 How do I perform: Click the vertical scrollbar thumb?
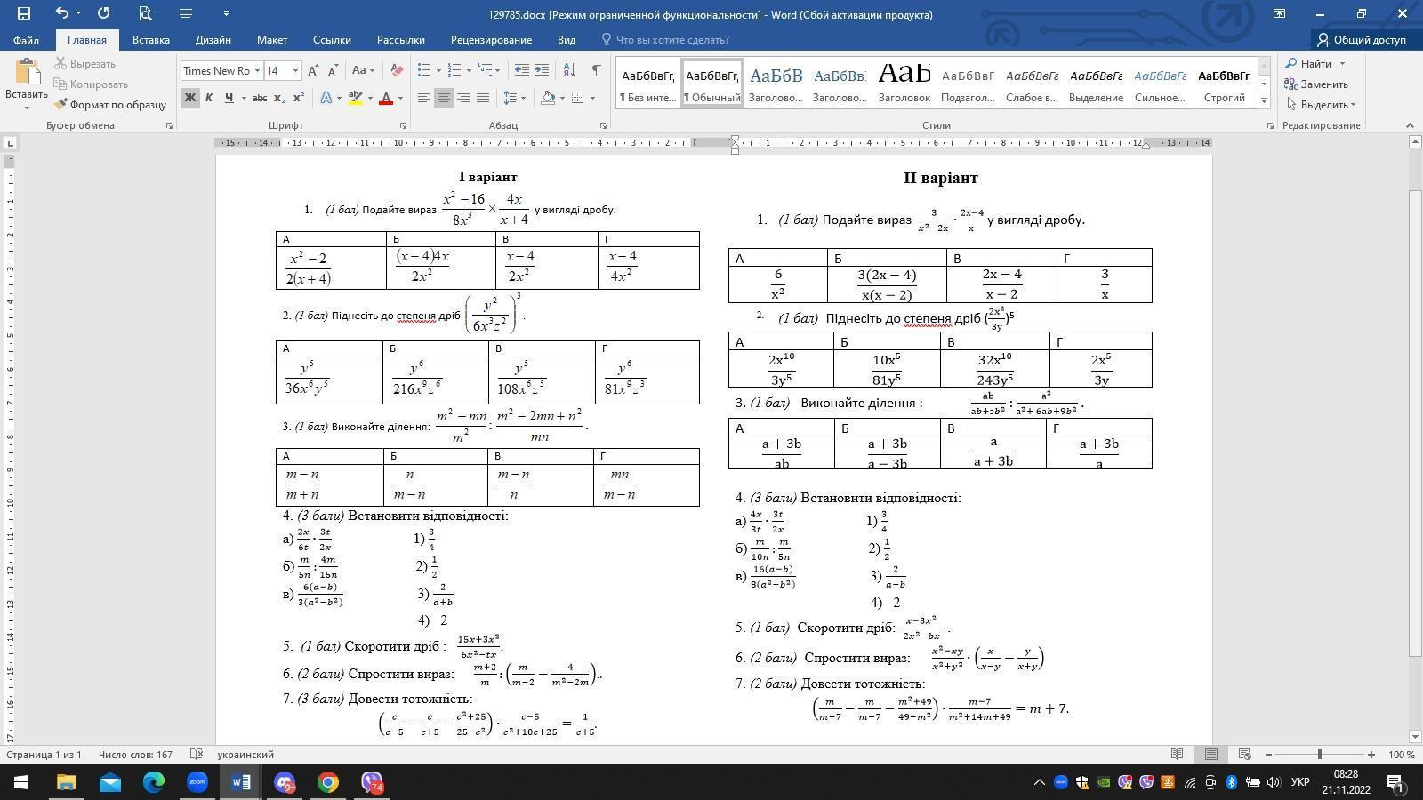(x=1414, y=422)
